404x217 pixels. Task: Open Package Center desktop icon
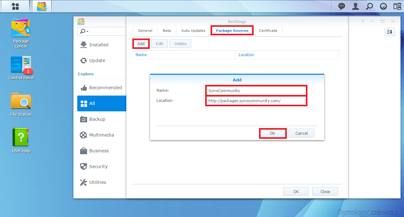click(21, 33)
